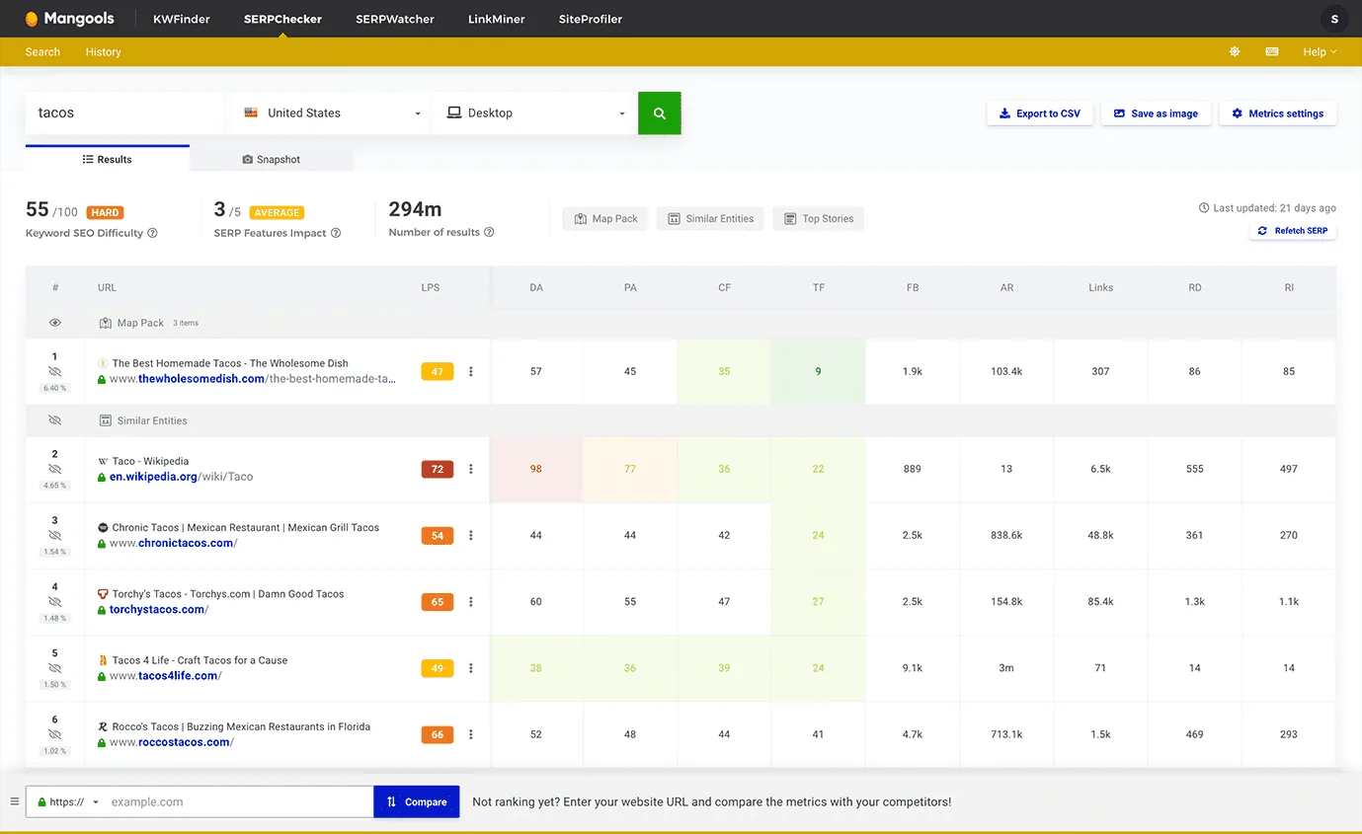Viewport: 1362px width, 834px height.
Task: Click the SERP Features Impact help icon
Action: [x=336, y=233]
